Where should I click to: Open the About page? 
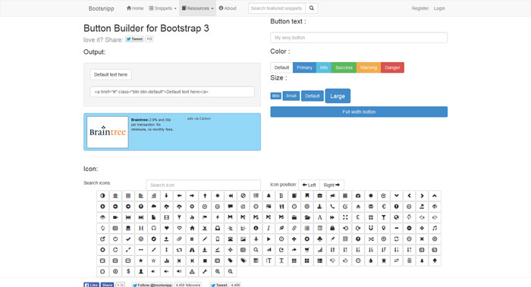click(x=228, y=8)
